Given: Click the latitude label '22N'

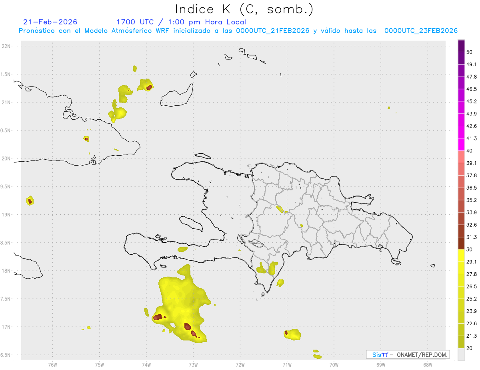Looking at the screenshot, I should (x=6, y=46).
